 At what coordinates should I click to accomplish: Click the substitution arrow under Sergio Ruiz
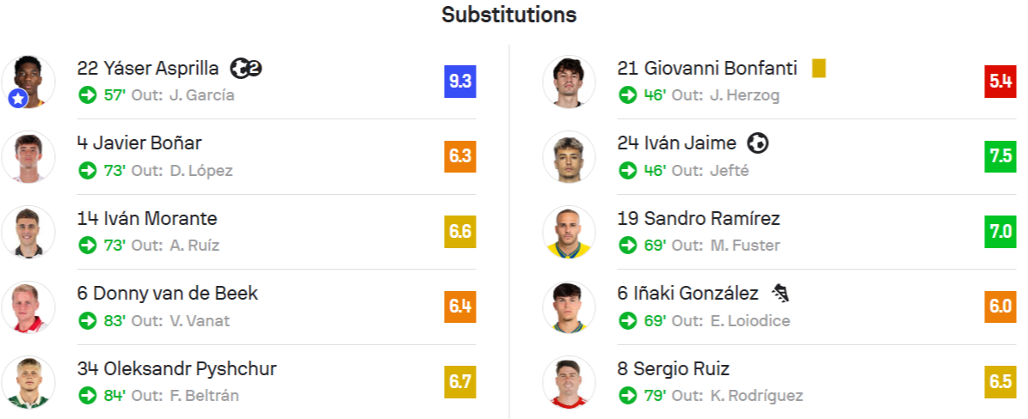(627, 396)
